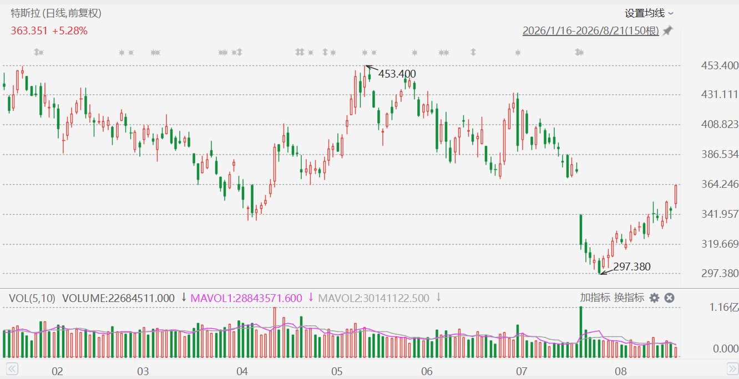Jump to earlier dates with left double-arrow
739x379 pixels.
tap(12, 368)
